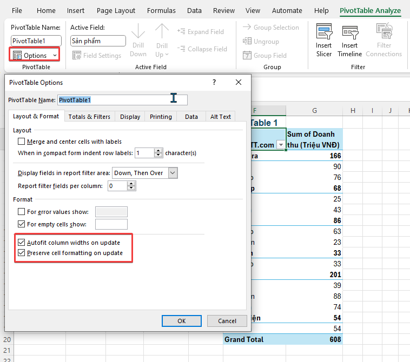This screenshot has width=410, height=362.
Task: Open the Insert ribbon tab
Action: tap(76, 11)
